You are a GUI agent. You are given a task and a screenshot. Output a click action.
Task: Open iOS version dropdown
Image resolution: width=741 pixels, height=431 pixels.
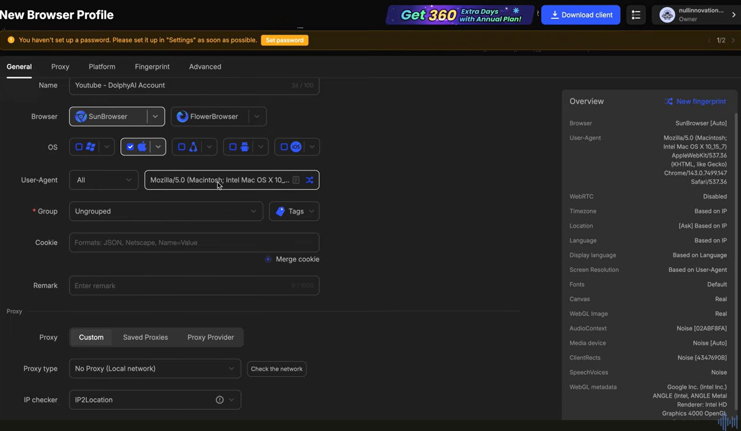tap(312, 147)
